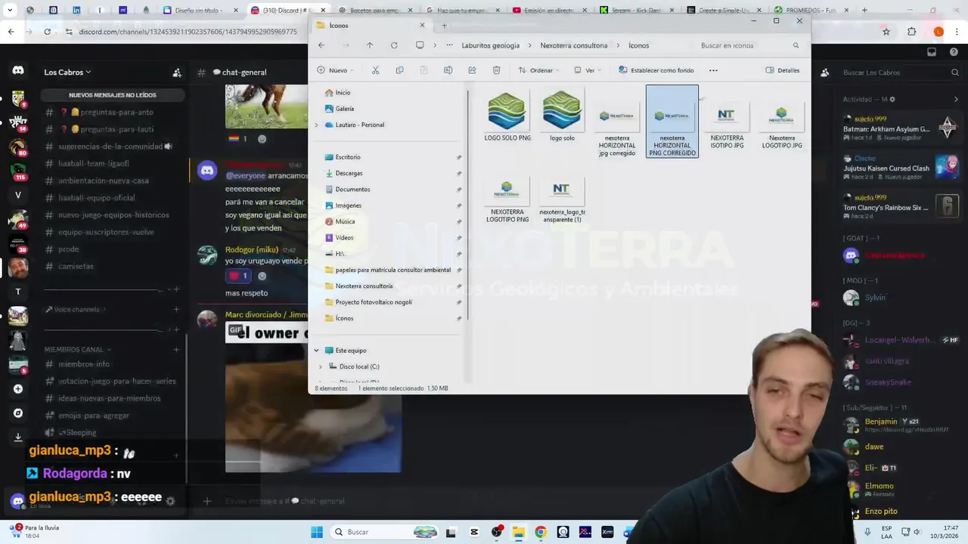The height and width of the screenshot is (544, 968).
Task: Expand Este equipo in navigation tree
Action: [x=316, y=351]
